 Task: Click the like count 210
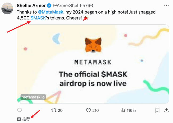(95, 110)
